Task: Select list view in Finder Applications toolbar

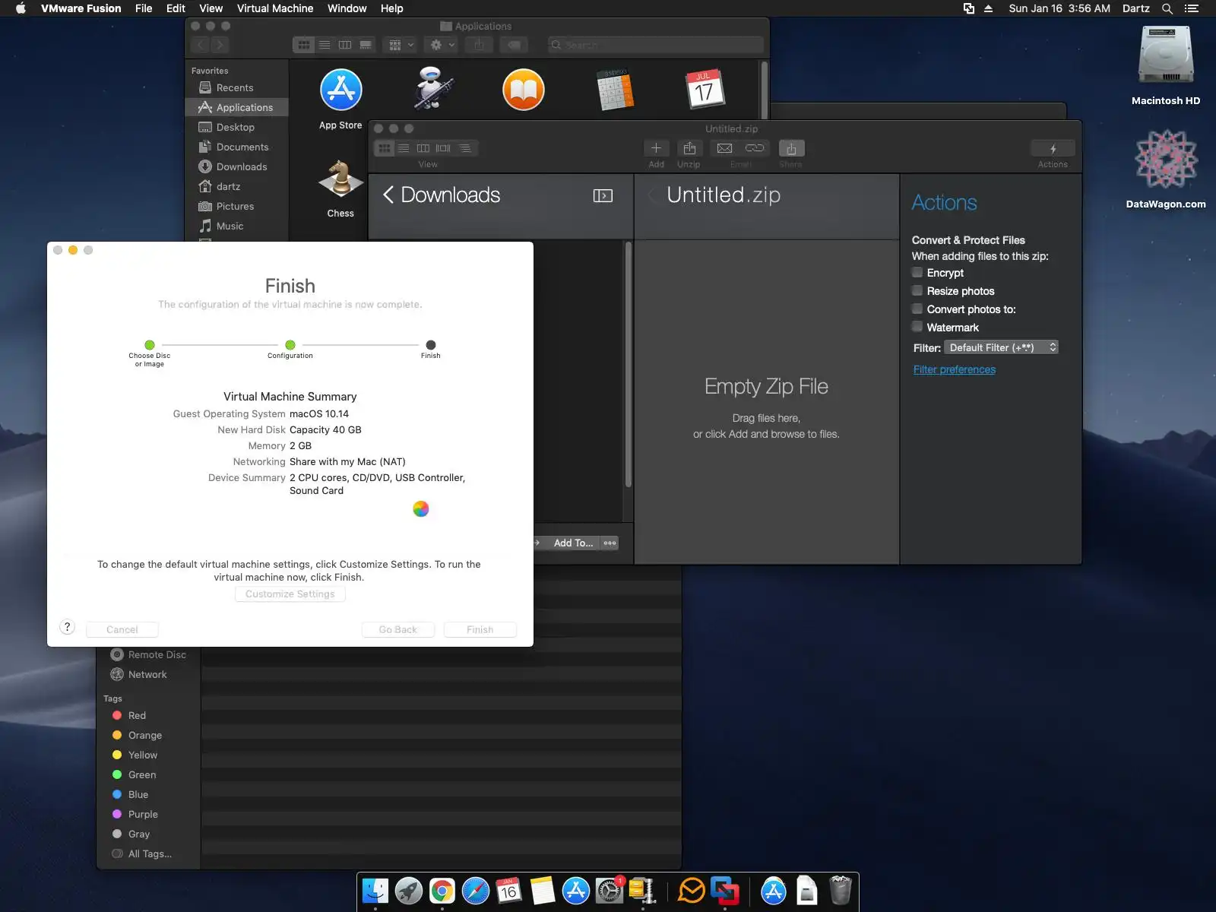Action: point(325,45)
